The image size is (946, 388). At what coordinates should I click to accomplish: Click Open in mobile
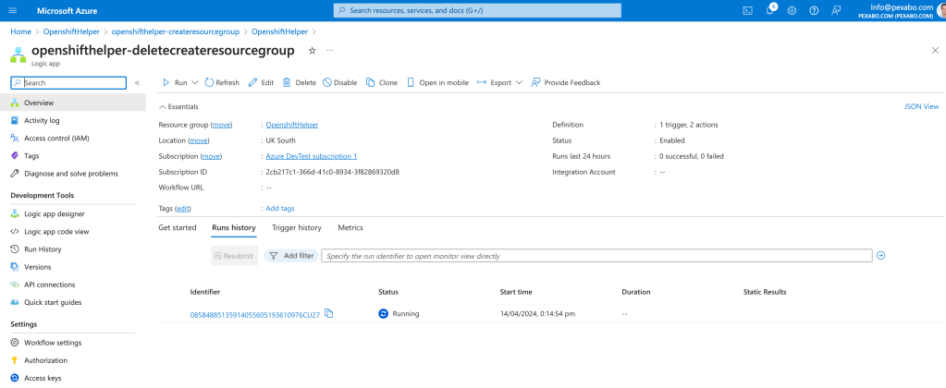[x=437, y=82]
